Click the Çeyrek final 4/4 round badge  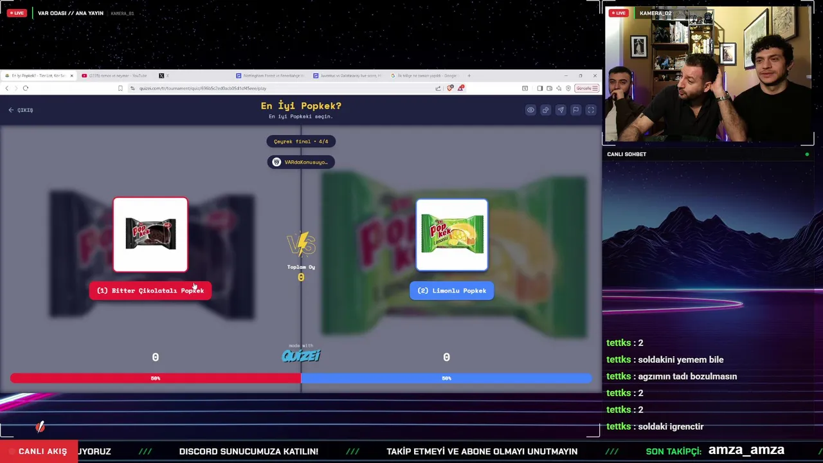click(301, 141)
